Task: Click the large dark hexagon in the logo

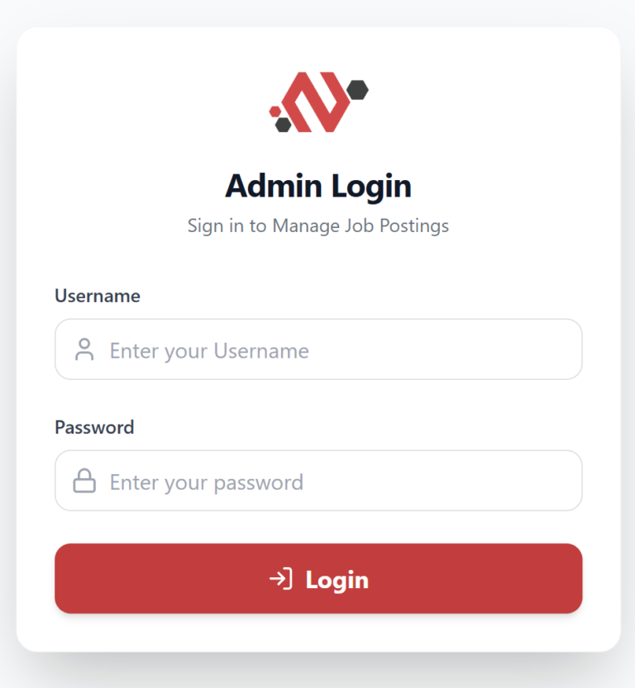Action: 358,89
